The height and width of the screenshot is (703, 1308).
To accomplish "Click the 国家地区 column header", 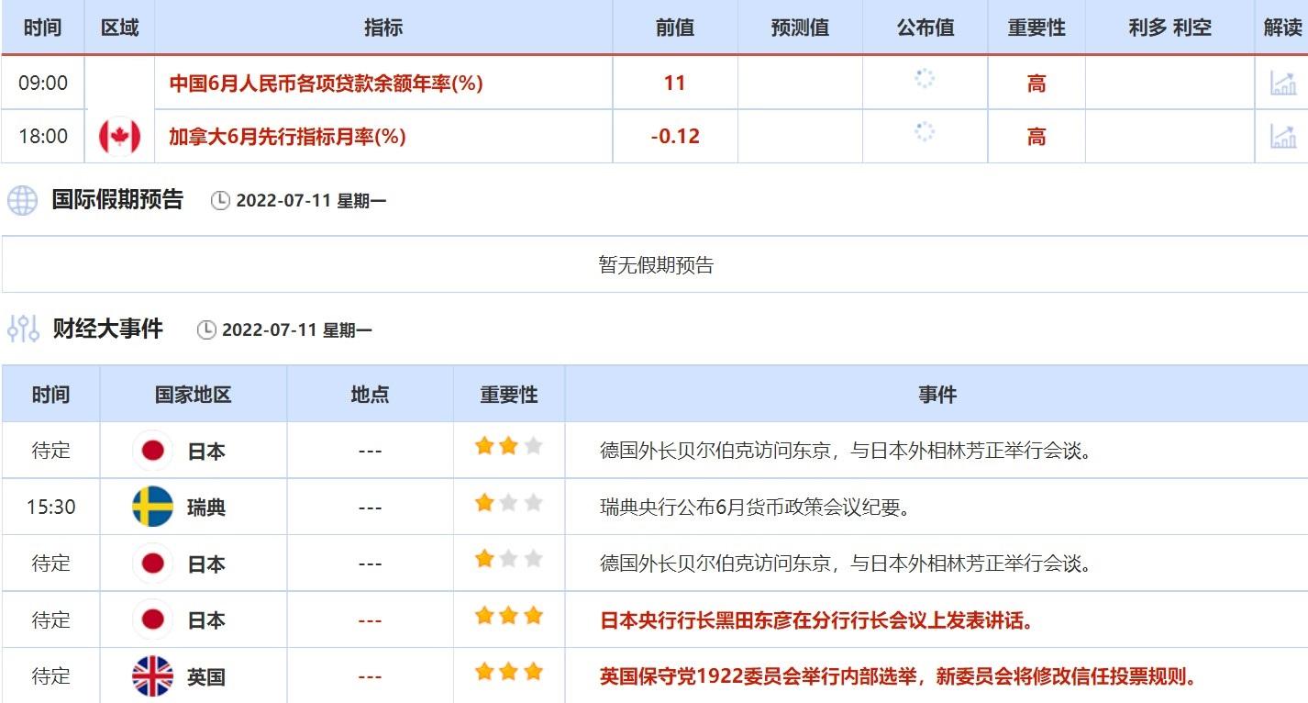I will [193, 395].
